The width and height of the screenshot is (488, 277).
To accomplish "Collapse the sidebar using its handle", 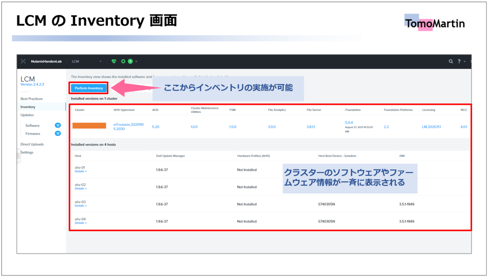I will [x=18, y=156].
